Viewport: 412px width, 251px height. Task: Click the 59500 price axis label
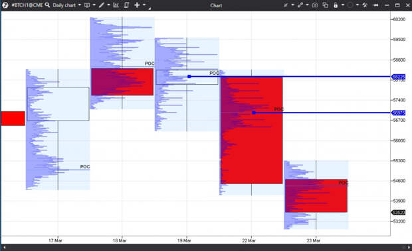point(399,40)
